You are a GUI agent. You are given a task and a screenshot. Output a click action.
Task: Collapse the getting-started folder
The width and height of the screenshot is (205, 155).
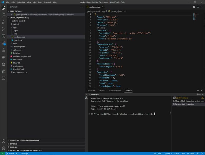11,21
